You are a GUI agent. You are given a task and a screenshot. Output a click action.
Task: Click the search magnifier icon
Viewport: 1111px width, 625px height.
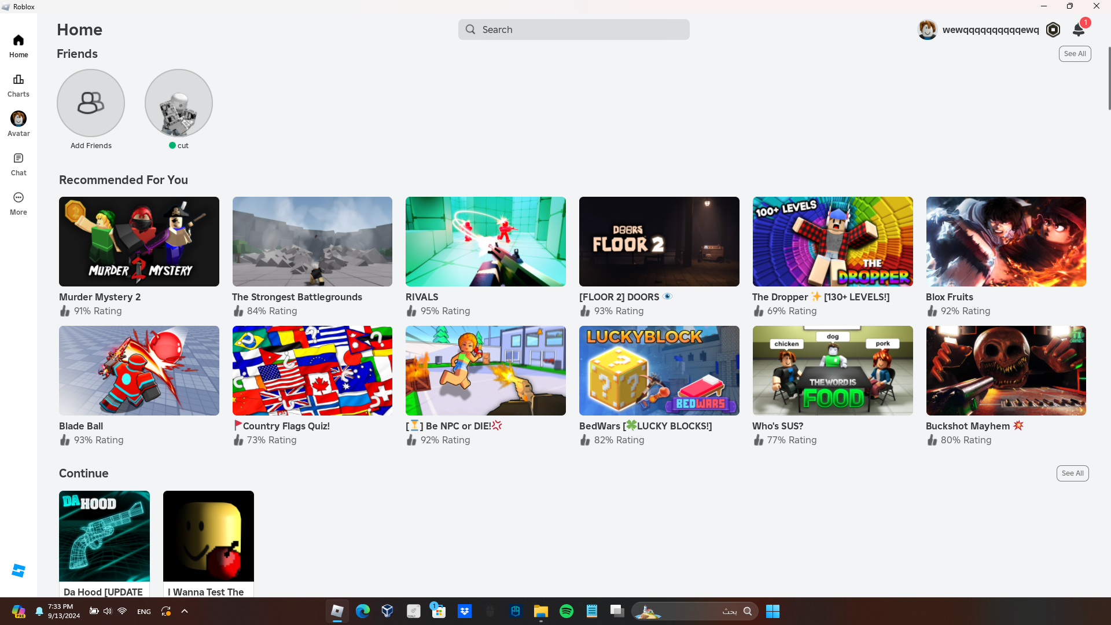pos(470,30)
